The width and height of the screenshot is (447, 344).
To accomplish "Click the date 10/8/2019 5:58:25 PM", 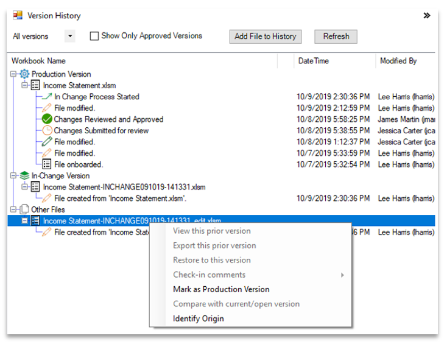I will pyautogui.click(x=333, y=119).
